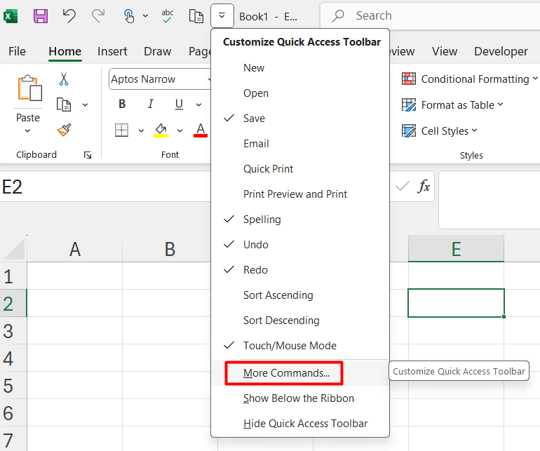Click the Save icon in Quick Access Toolbar

pos(41,15)
